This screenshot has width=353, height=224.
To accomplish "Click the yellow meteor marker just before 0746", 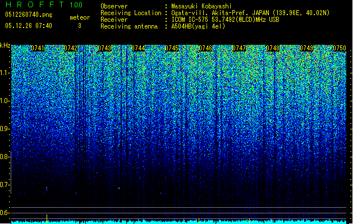I will [199, 221].
